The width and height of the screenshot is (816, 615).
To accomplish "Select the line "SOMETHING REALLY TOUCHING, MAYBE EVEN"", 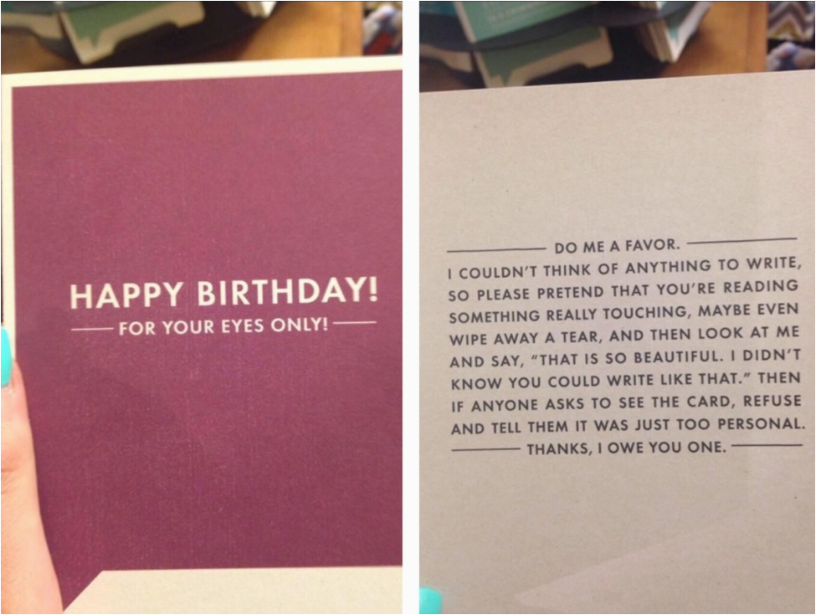I will click(624, 313).
